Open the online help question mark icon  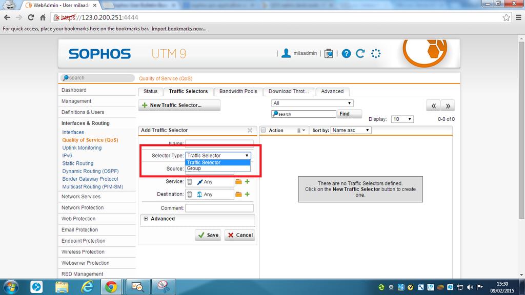[346, 53]
